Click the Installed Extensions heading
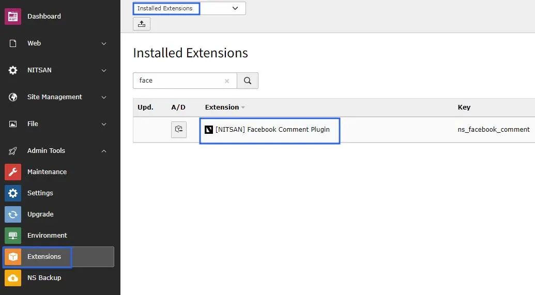The width and height of the screenshot is (535, 295). tap(190, 53)
